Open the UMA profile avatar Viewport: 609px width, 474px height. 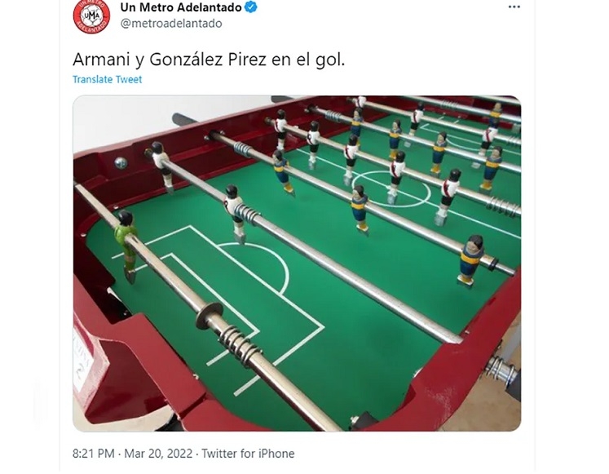pos(91,16)
